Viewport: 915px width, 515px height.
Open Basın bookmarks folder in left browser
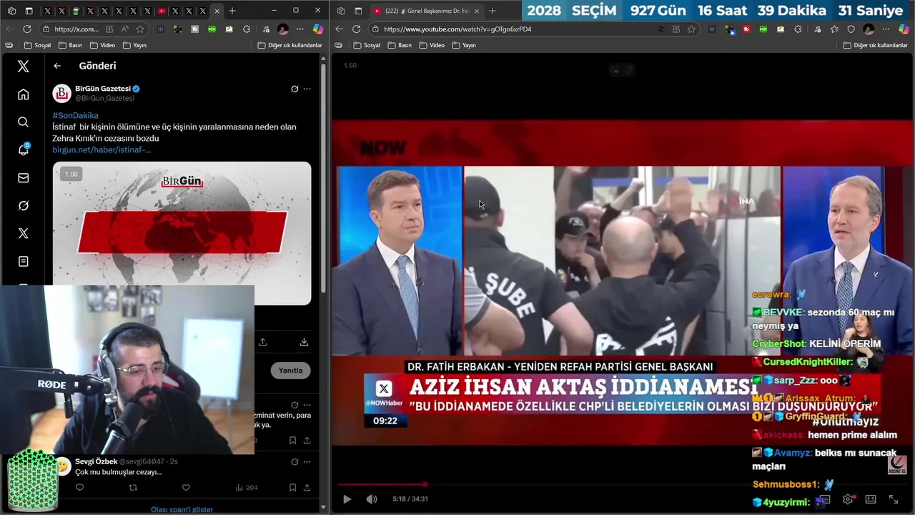(70, 45)
